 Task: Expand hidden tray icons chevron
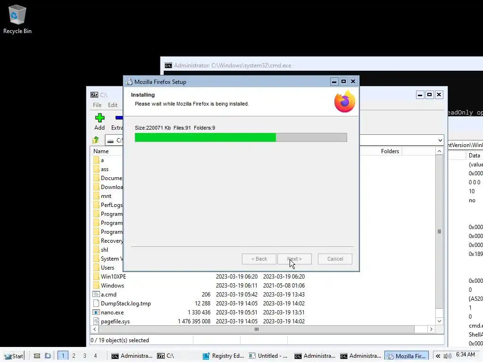click(438, 356)
